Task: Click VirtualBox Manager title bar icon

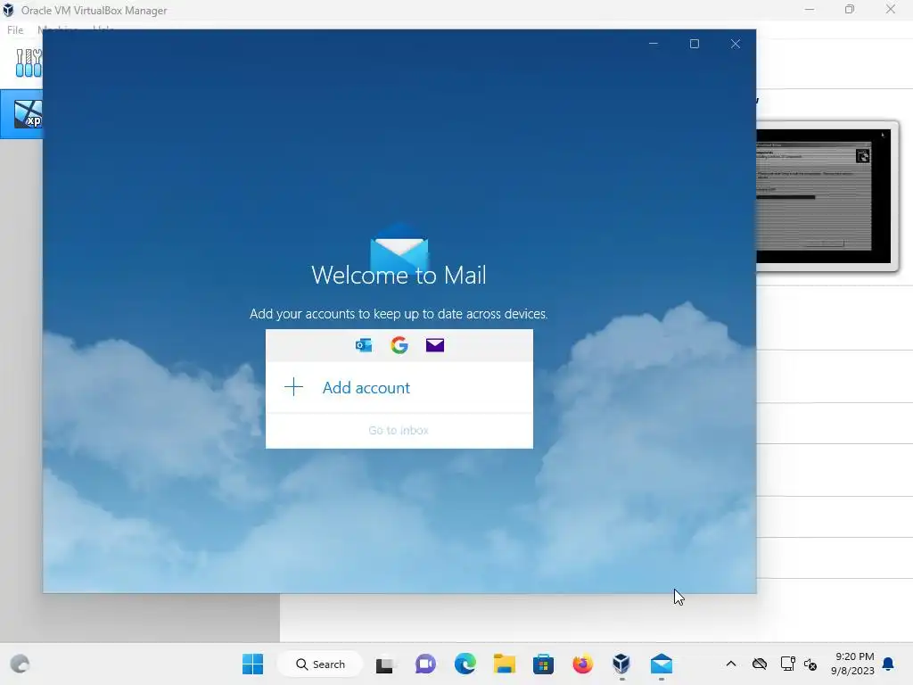Action: click(8, 10)
